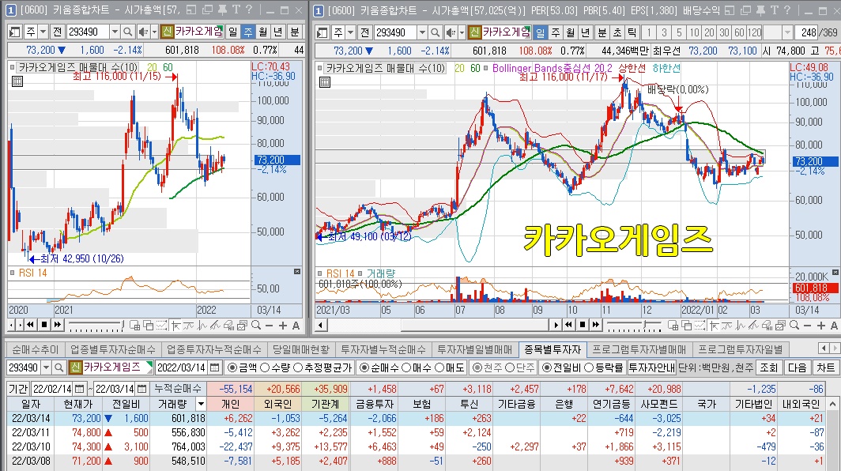
Task: Select the 등락률 radio button
Action: (588, 367)
